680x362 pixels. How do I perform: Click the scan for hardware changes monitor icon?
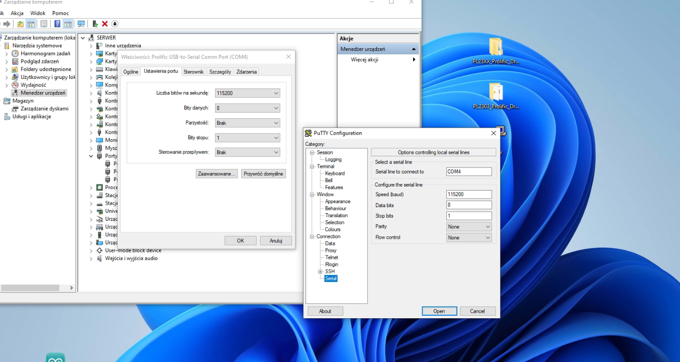[x=81, y=24]
